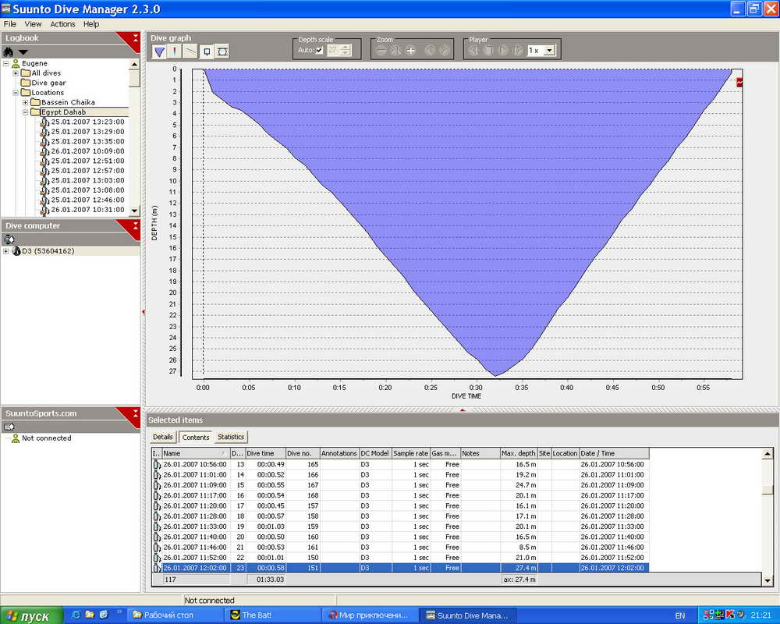Fast-forward the dive playback
780x624 pixels.
coord(518,50)
